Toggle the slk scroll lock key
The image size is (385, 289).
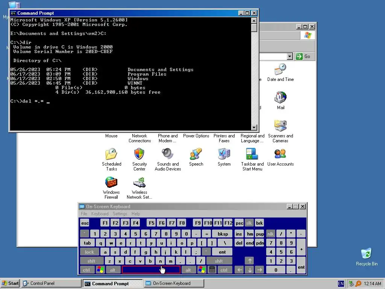249,223
